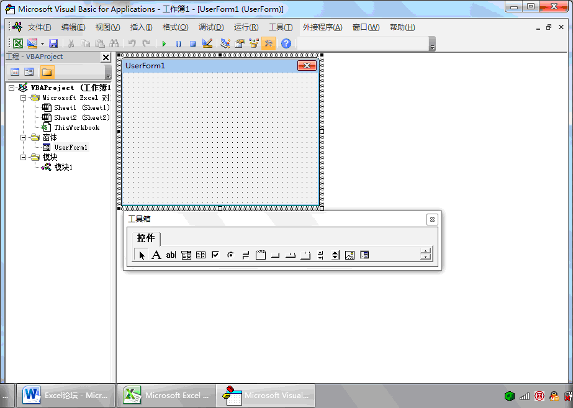The width and height of the screenshot is (573, 408).
Task: Open the Properties Window toolbar icon
Action: tap(240, 43)
